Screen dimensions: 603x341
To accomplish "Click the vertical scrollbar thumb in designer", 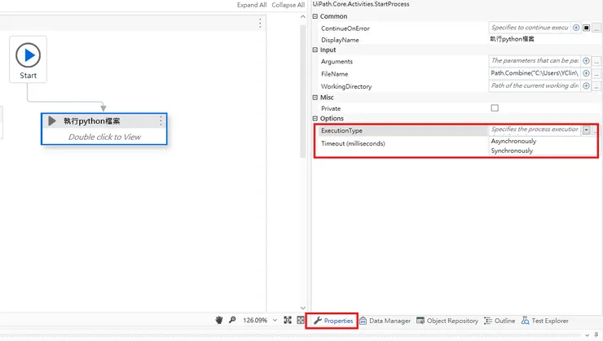I will coord(302,91).
